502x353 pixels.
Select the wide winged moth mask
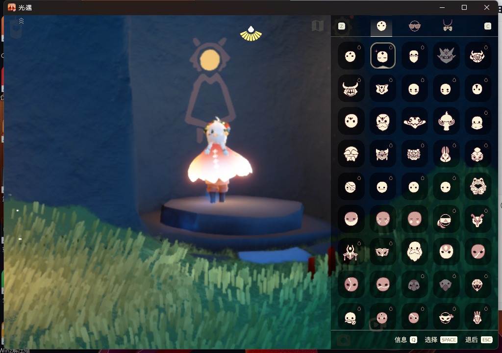coord(414,121)
